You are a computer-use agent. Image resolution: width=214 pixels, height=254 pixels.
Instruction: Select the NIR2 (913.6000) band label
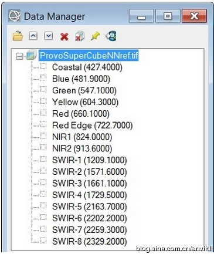[82, 148]
